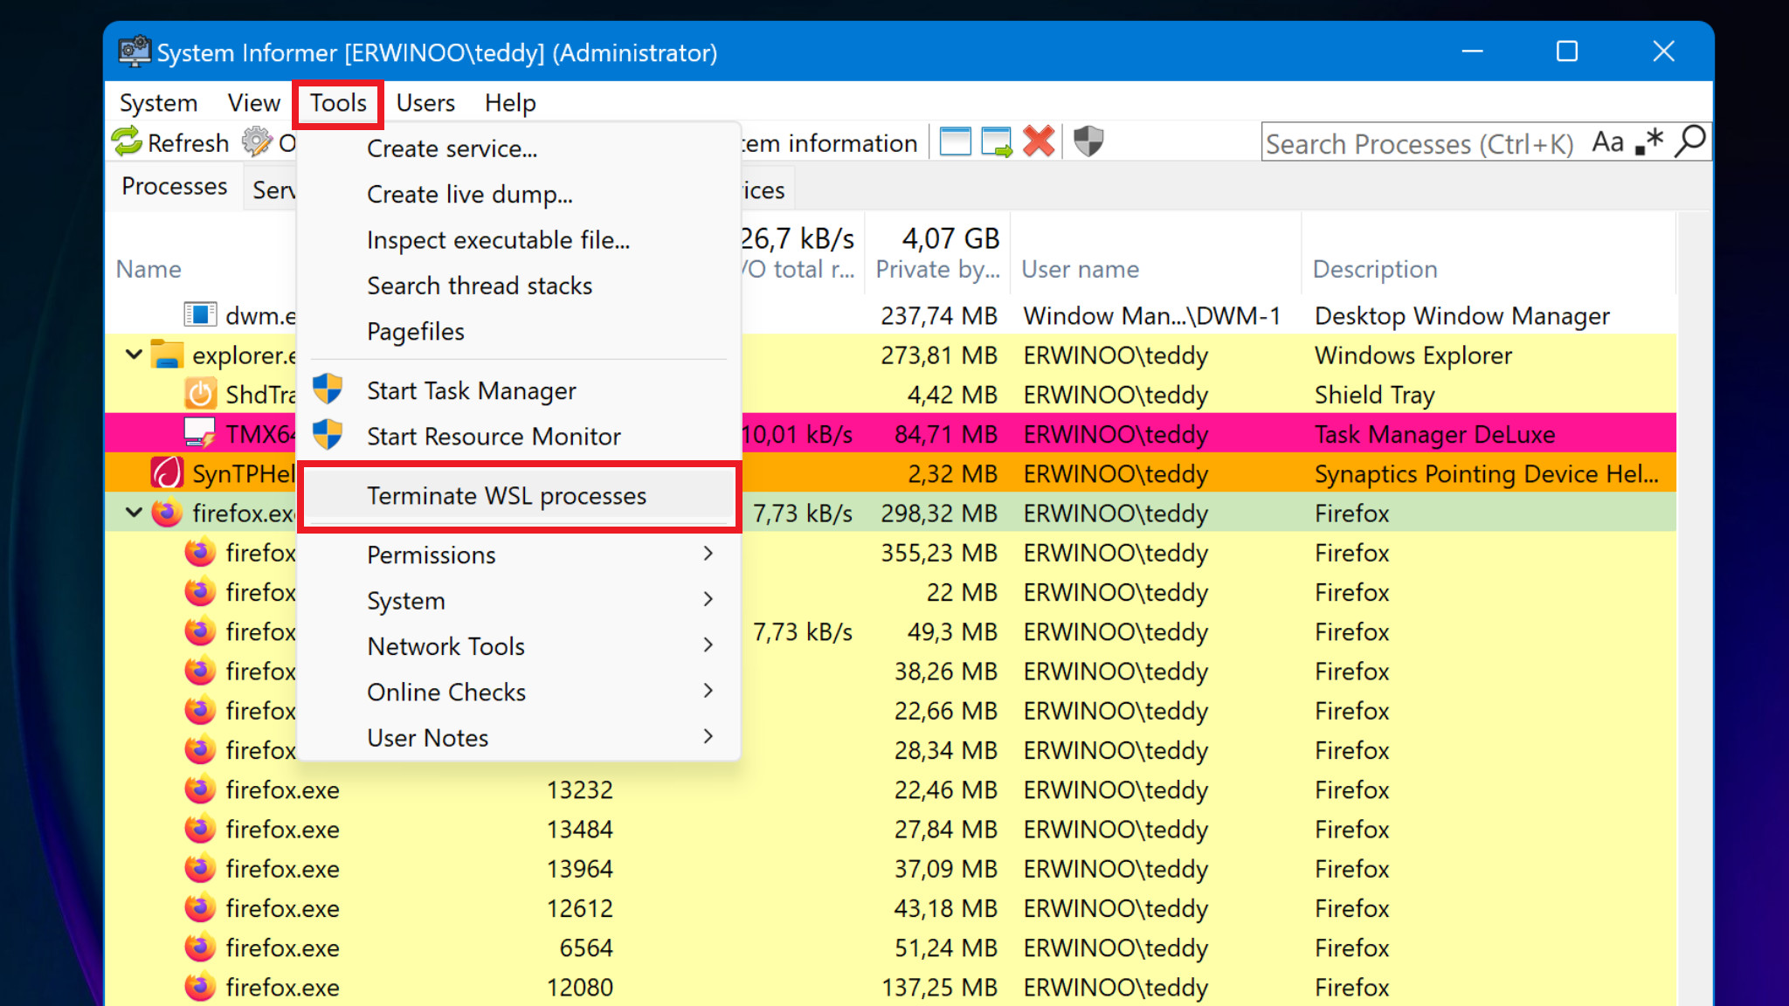The width and height of the screenshot is (1789, 1006).
Task: Toggle the Aa case-sensitive search option
Action: click(x=1607, y=141)
